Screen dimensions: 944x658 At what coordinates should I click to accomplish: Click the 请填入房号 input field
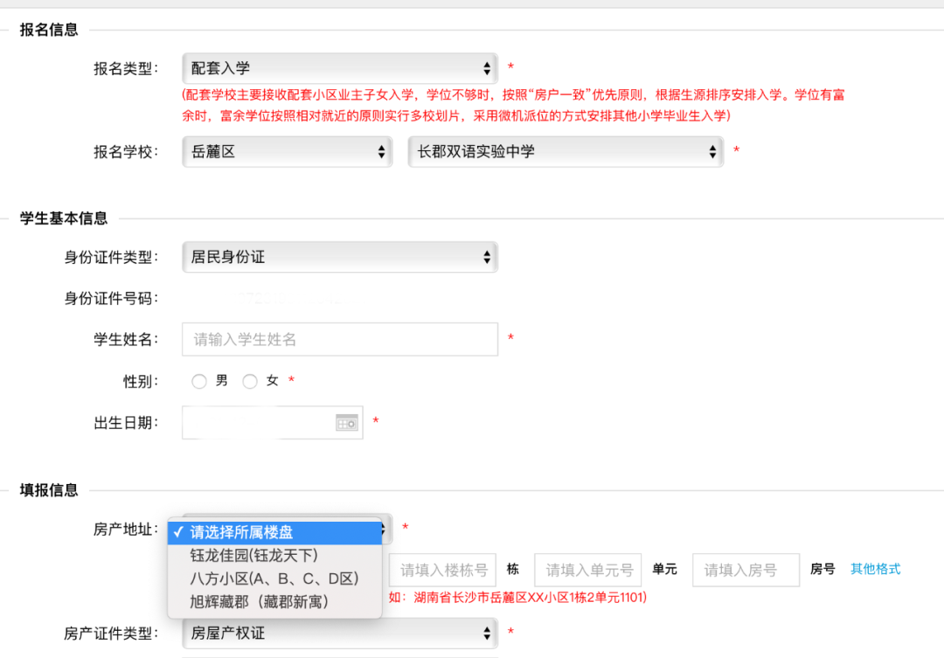(746, 570)
